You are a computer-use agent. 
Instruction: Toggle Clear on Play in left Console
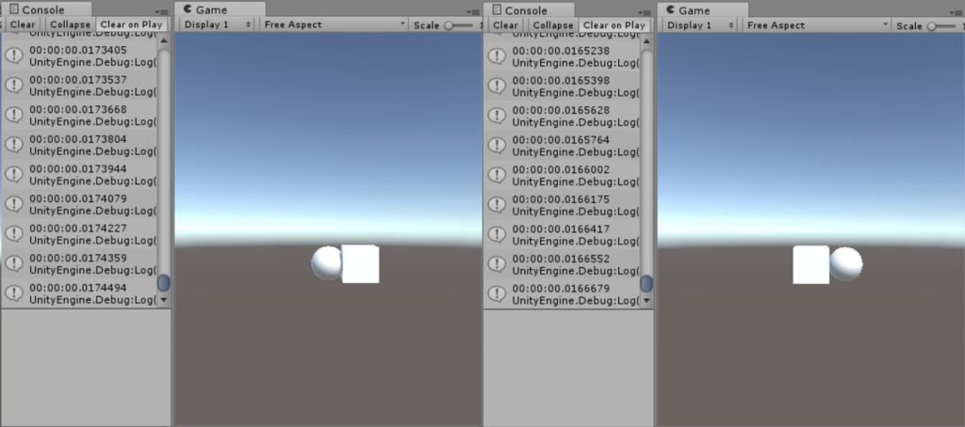(131, 24)
